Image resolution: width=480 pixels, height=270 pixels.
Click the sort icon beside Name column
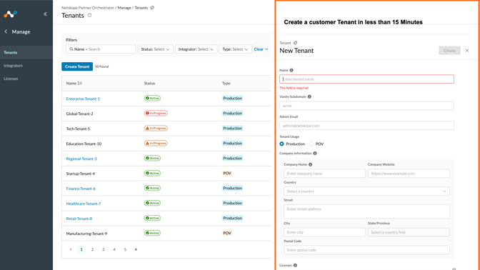tap(79, 84)
